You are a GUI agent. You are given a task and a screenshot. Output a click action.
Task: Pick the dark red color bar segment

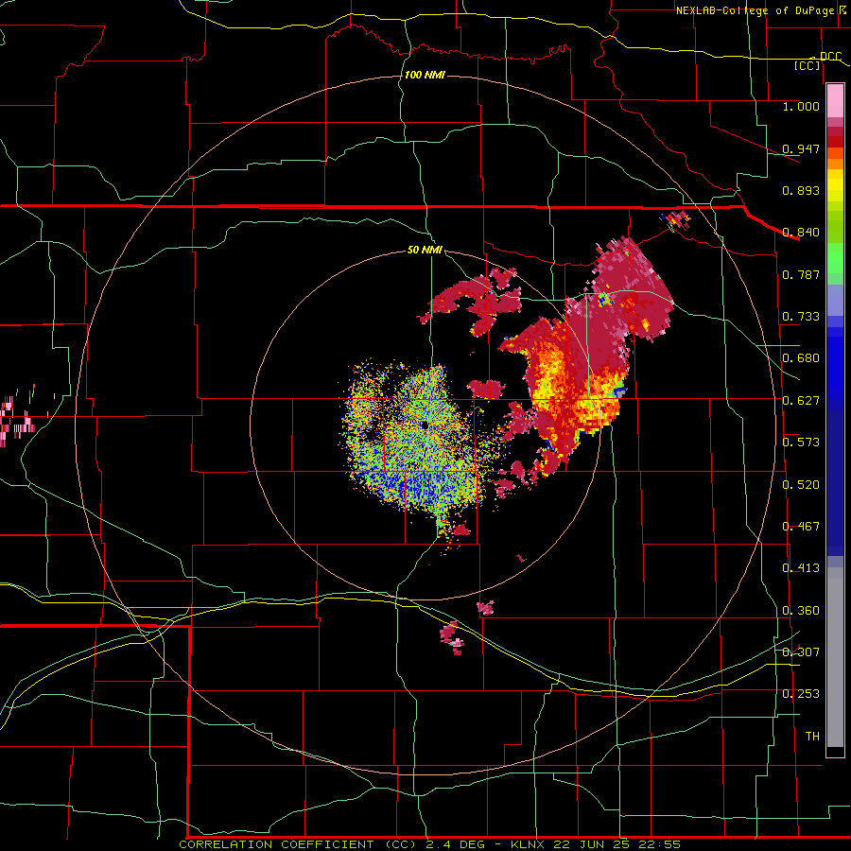click(x=835, y=141)
